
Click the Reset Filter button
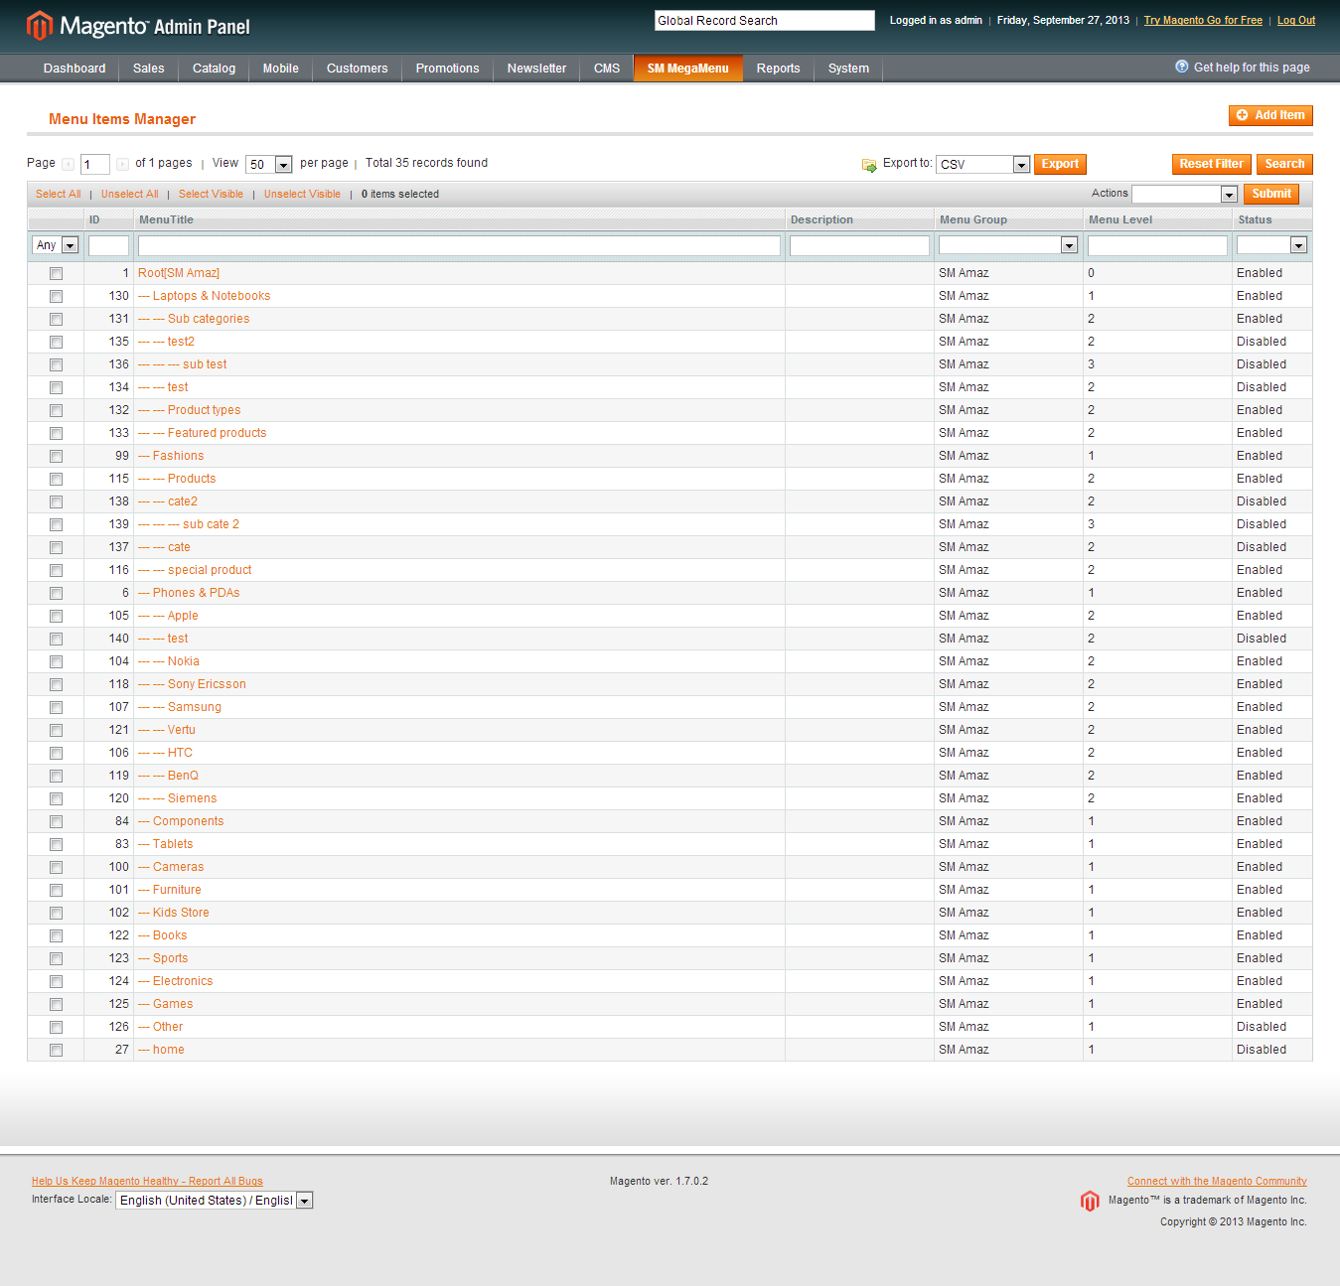click(1211, 164)
